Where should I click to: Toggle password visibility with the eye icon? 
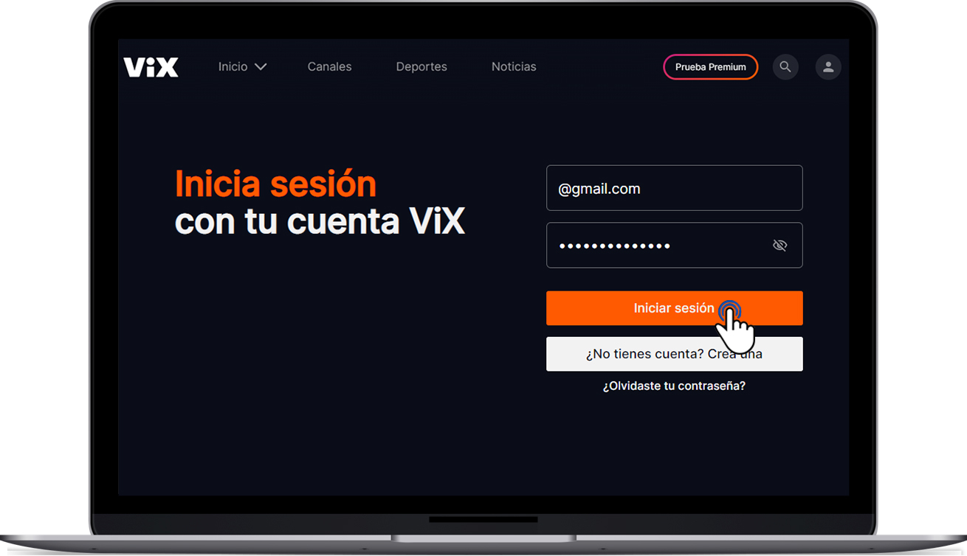[x=780, y=246]
